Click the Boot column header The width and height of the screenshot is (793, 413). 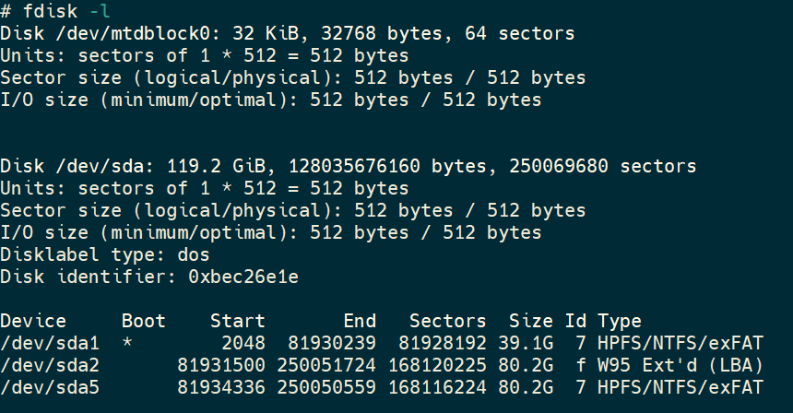[144, 321]
